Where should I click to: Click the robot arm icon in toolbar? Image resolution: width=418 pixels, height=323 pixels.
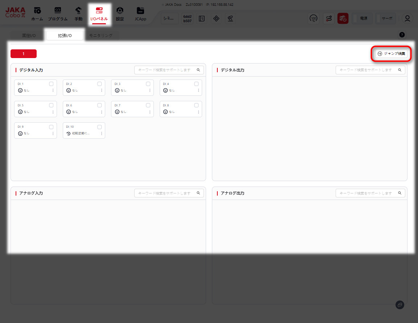[x=230, y=19]
